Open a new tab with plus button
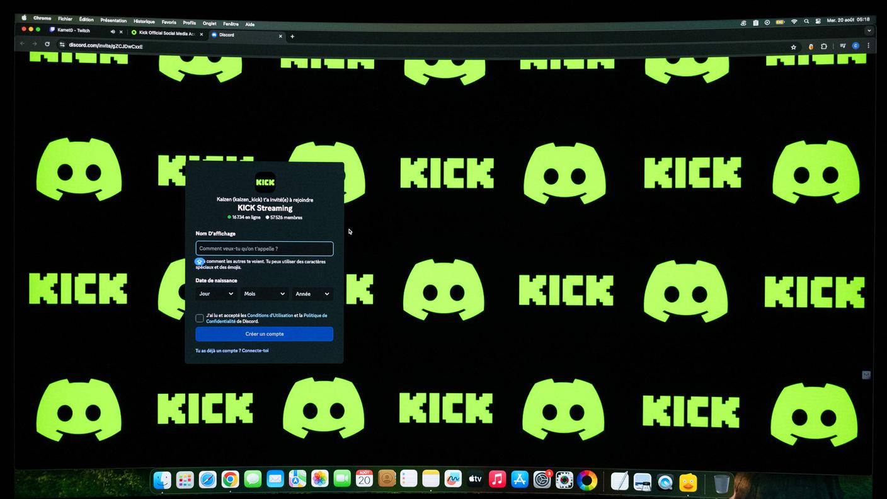 [292, 37]
